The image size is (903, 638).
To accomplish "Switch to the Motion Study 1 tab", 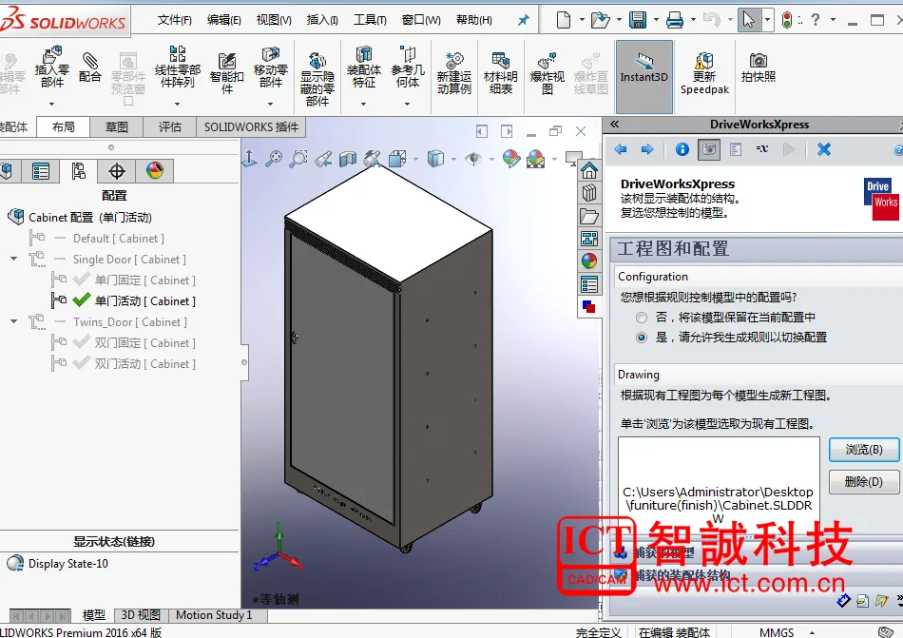I will (x=214, y=615).
